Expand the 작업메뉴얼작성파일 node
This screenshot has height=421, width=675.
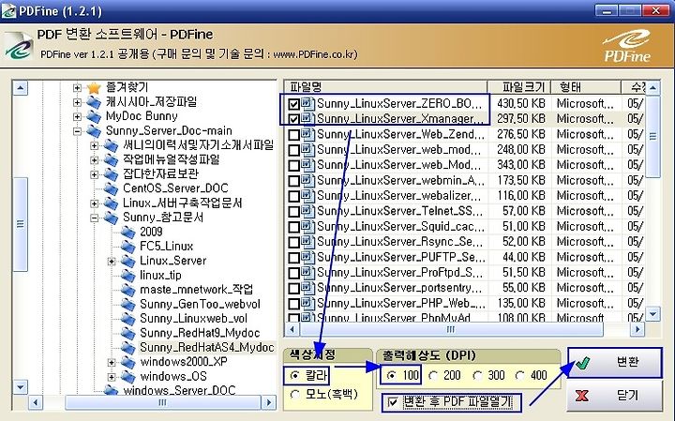pyautogui.click(x=95, y=160)
